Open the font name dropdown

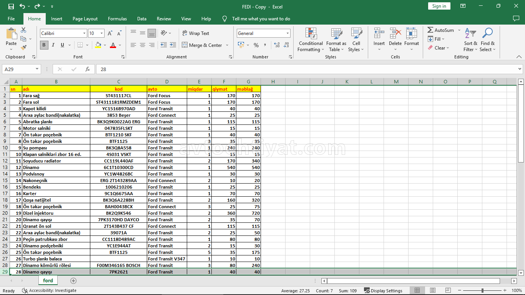coord(84,33)
